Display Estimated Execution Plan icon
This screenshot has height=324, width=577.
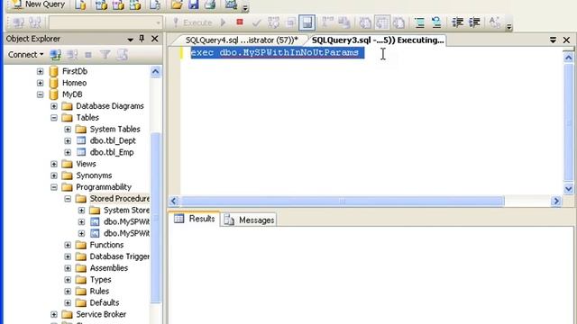pos(273,22)
